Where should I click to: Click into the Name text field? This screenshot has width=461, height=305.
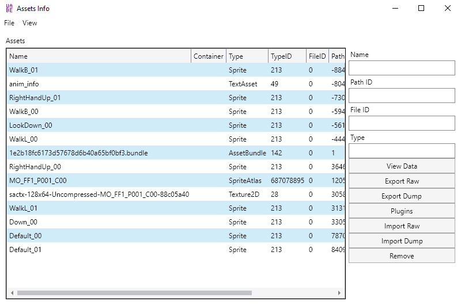[402, 68]
